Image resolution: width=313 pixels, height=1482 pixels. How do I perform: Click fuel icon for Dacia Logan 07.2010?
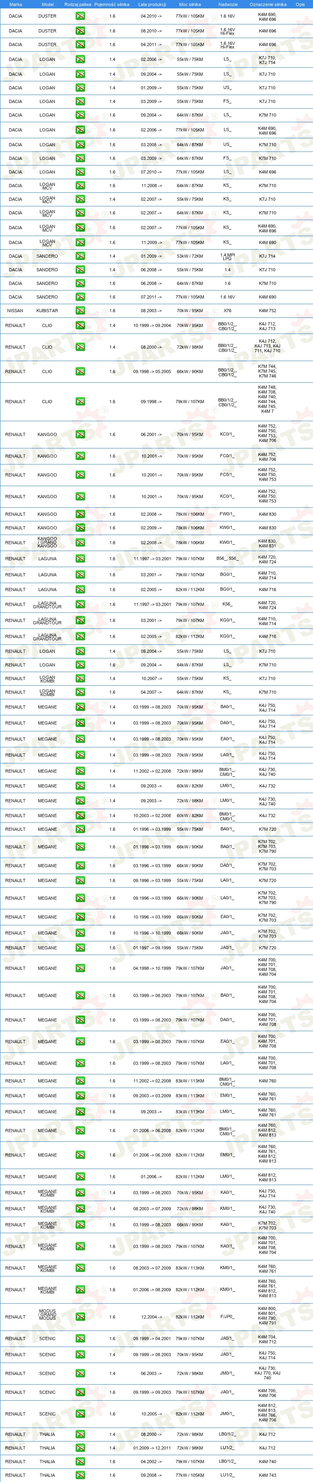pyautogui.click(x=80, y=172)
